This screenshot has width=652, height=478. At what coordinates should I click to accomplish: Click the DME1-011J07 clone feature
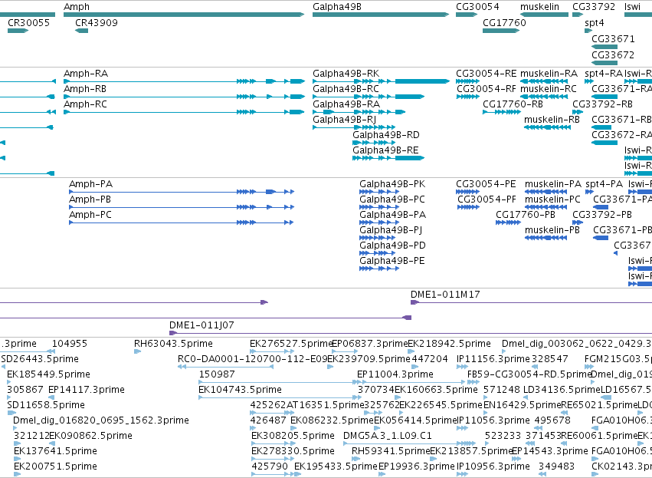pos(411,333)
